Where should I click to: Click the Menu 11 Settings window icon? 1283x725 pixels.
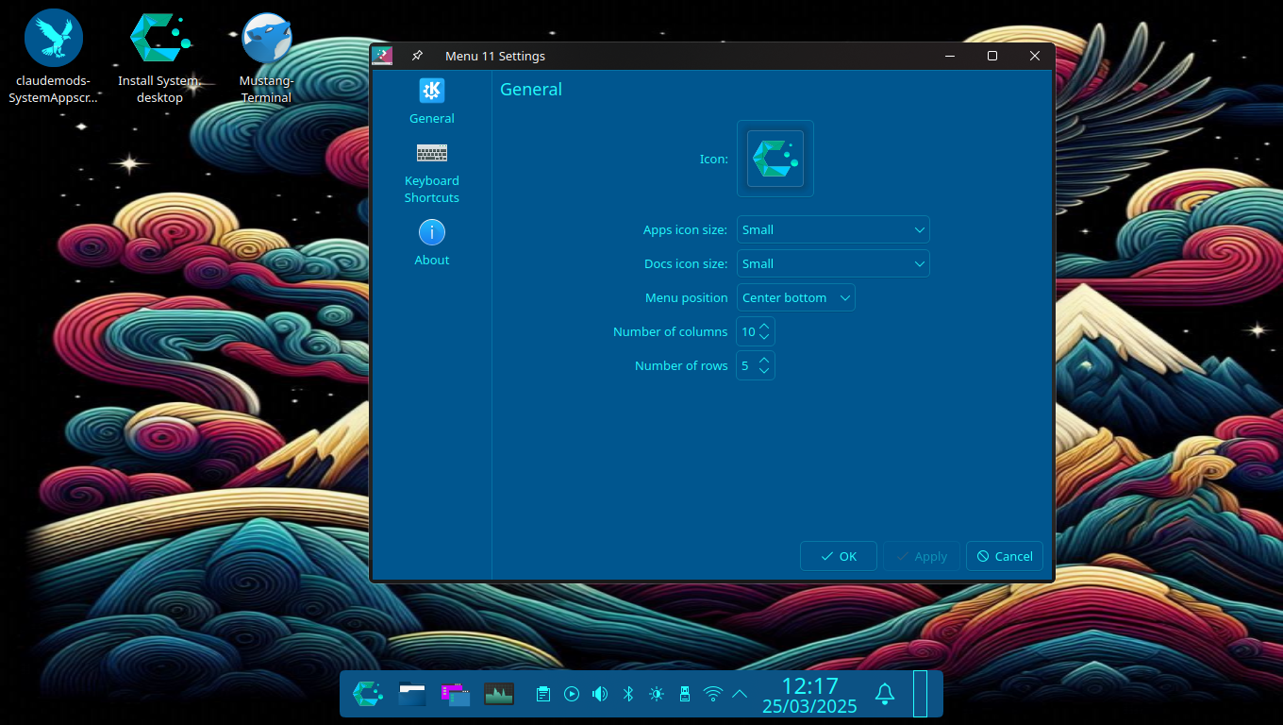tap(382, 56)
